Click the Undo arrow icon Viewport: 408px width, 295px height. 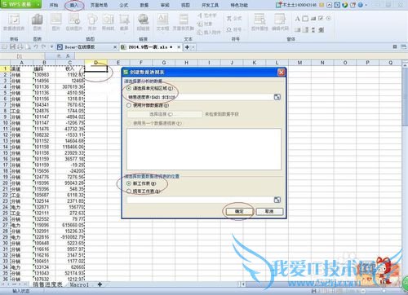[36, 47]
